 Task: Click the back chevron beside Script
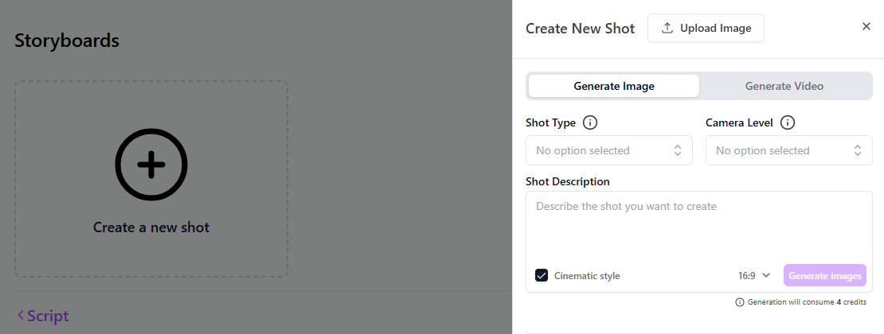[21, 316]
